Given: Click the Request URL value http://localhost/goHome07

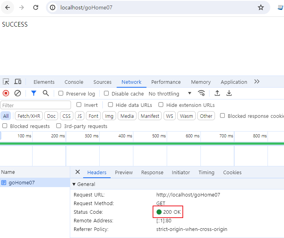Looking at the screenshot, I should click(x=188, y=195).
